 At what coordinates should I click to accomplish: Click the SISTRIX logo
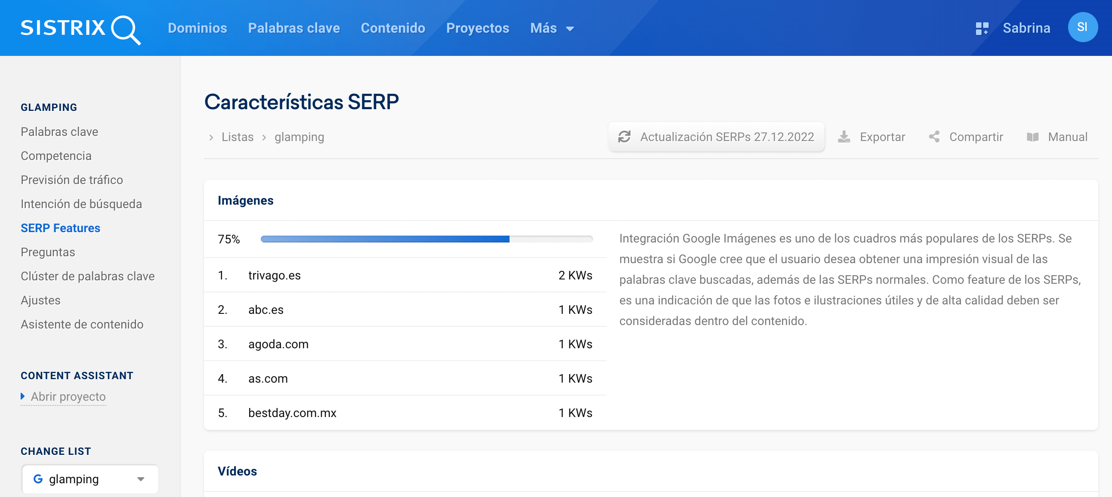(x=81, y=29)
